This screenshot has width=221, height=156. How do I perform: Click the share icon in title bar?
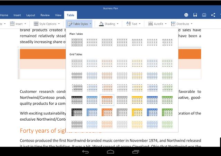pyautogui.click(x=213, y=15)
